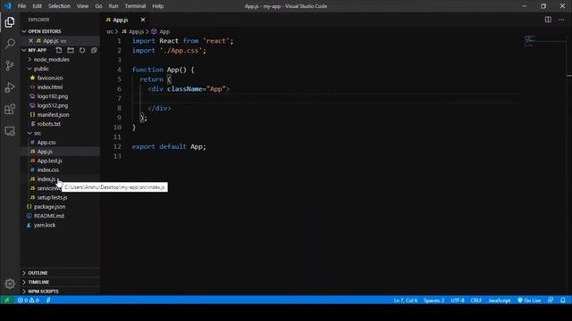Select the App.js editor tab
The height and width of the screenshot is (321, 572).
pyautogui.click(x=121, y=20)
